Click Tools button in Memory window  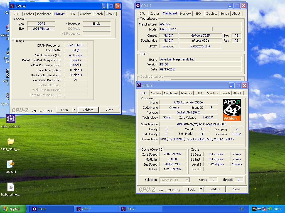64,110
